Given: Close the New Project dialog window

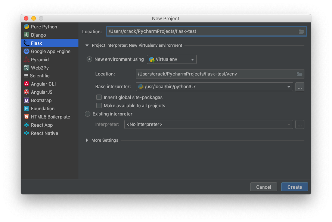Looking at the screenshot, I should coord(26,18).
